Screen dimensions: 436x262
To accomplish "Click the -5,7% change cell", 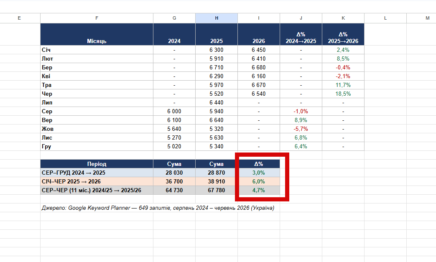I will tap(301, 129).
